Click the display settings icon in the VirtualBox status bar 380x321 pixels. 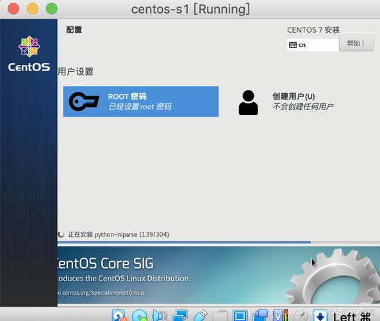pyautogui.click(x=240, y=315)
